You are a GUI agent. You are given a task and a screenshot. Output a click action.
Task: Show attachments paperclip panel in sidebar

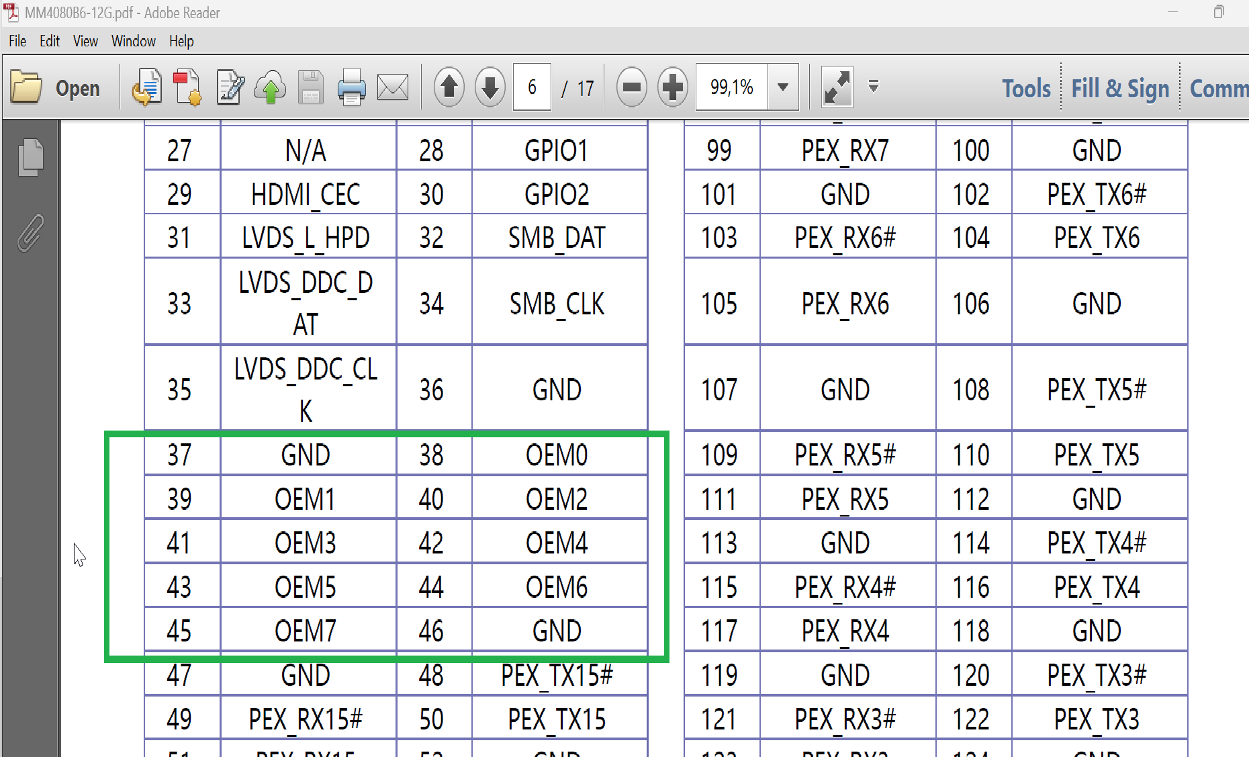[x=31, y=233]
